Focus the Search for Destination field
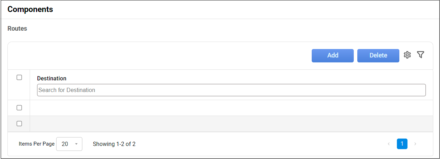Image resolution: width=440 pixels, height=159 pixels. click(231, 90)
